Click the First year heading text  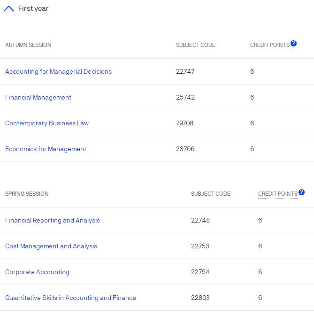click(33, 8)
